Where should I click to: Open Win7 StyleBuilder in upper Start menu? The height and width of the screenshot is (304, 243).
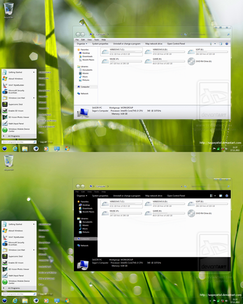click(19, 85)
